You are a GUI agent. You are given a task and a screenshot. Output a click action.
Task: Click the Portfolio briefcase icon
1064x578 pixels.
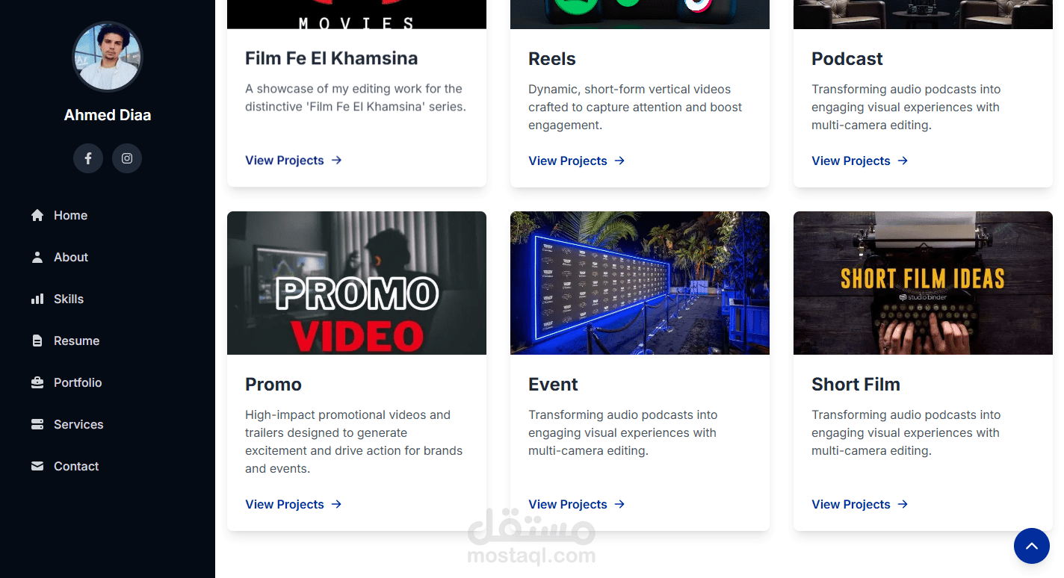37,382
